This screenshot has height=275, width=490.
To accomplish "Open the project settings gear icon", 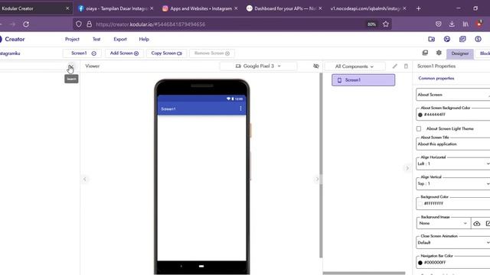I will click(439, 53).
